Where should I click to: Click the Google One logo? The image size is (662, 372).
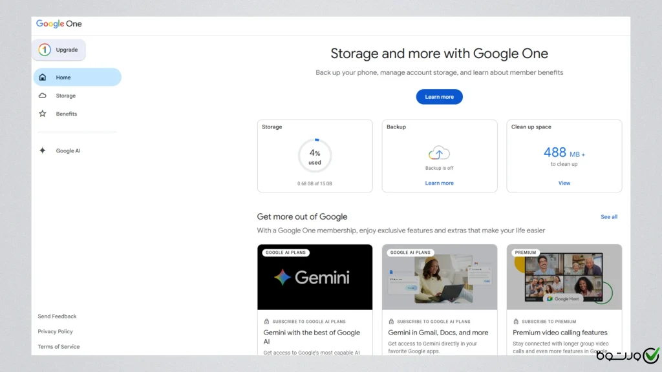[x=59, y=24]
